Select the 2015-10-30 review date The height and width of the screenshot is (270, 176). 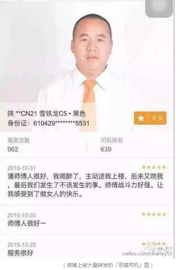(21, 215)
